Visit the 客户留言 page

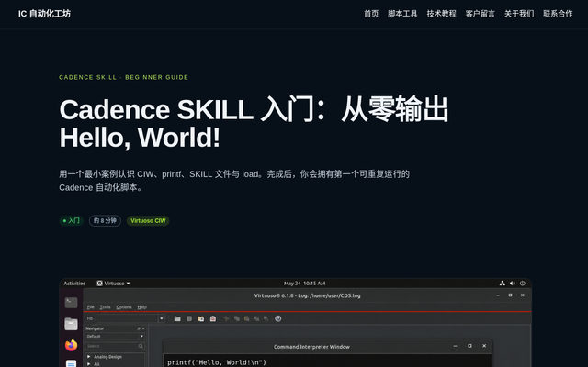click(480, 14)
